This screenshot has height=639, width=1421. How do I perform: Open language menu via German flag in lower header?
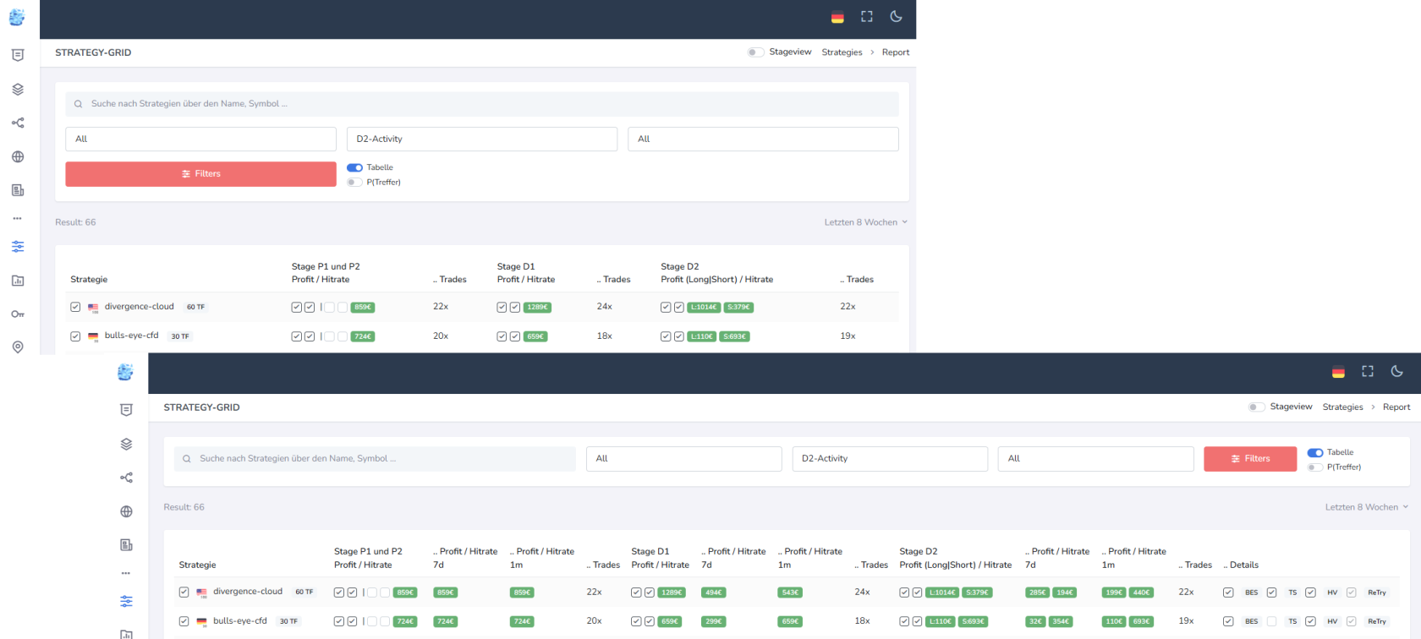tap(1338, 372)
